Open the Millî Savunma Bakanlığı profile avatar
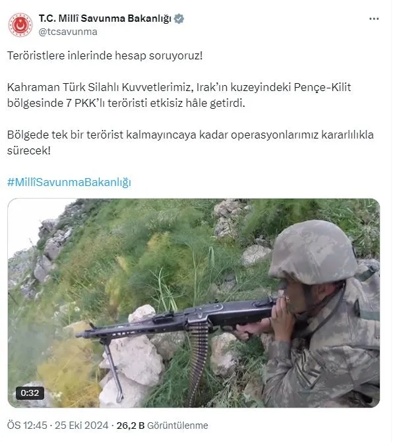This screenshot has width=393, height=442. coord(20,25)
